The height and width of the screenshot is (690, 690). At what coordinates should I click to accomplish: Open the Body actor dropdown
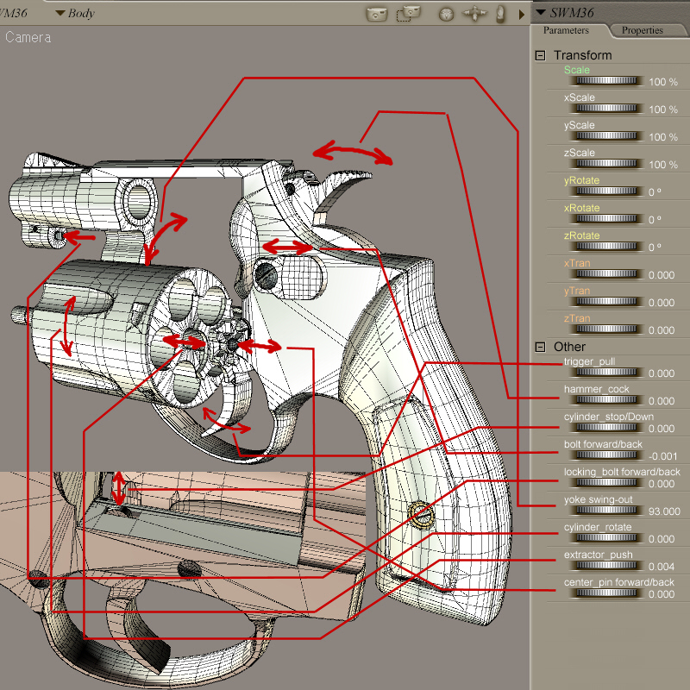click(74, 13)
